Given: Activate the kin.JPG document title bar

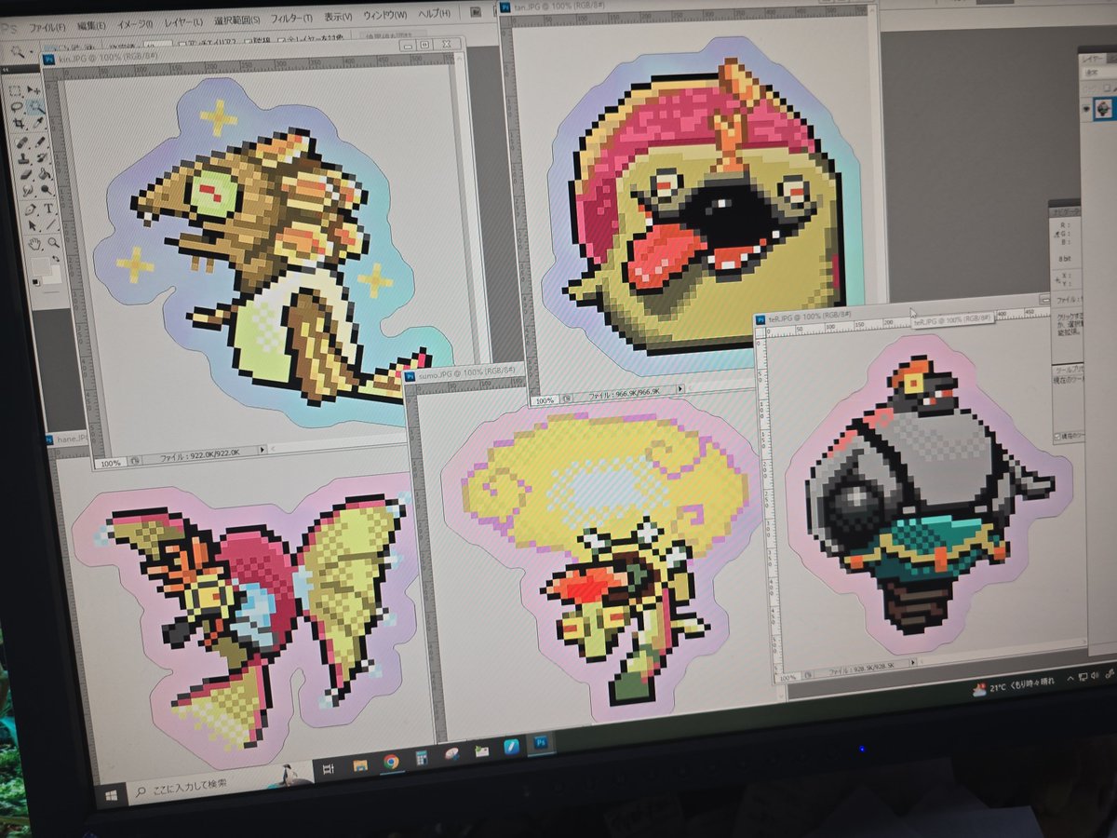Looking at the screenshot, I should 251,54.
